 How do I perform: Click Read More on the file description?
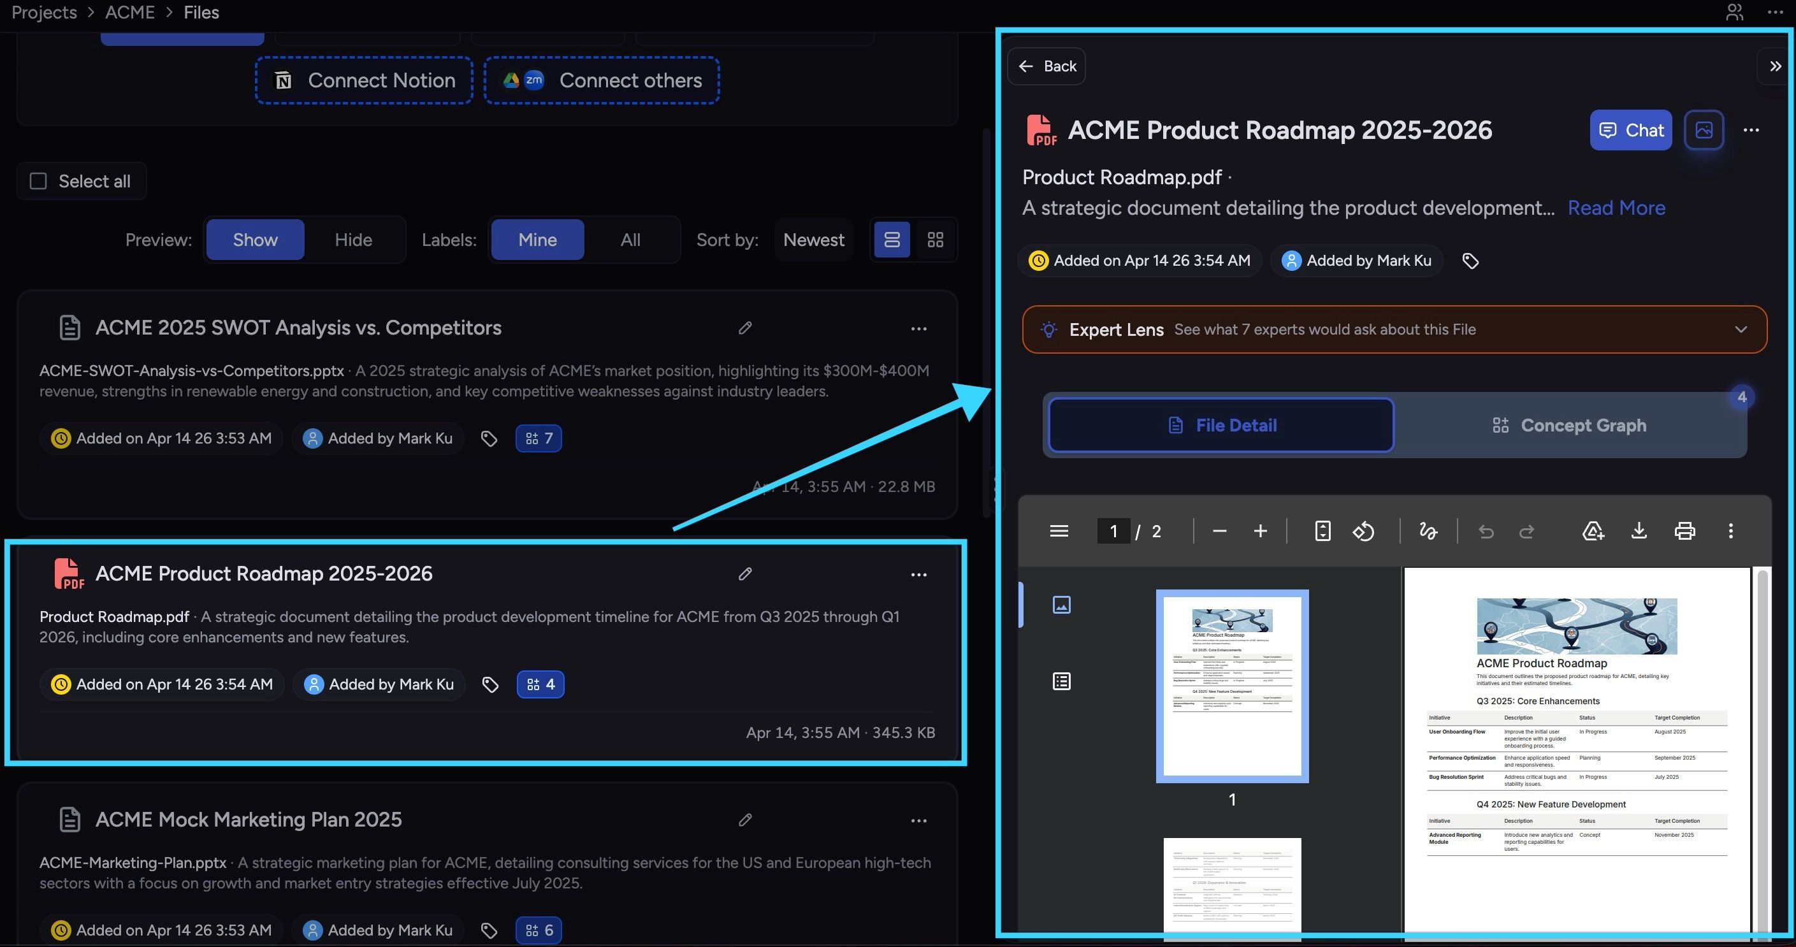pos(1616,208)
